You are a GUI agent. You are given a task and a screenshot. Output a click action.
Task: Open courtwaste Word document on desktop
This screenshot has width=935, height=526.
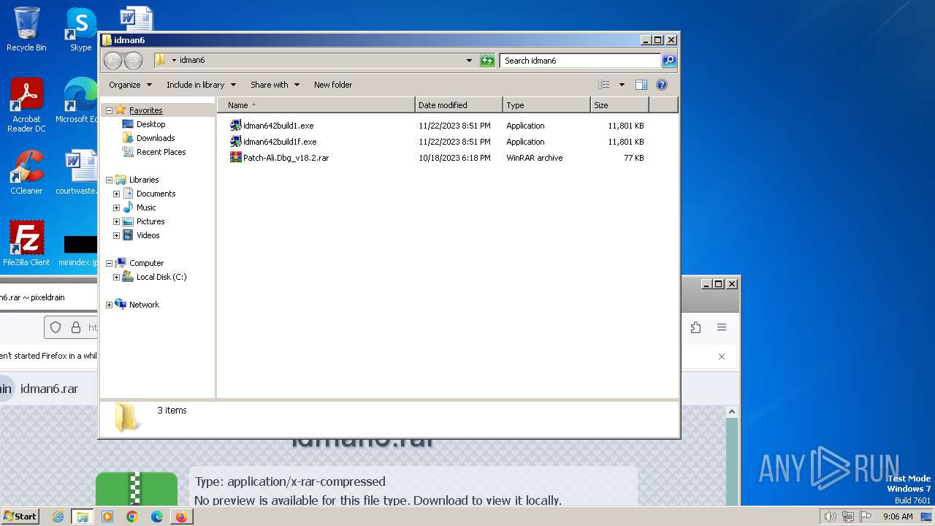(79, 172)
